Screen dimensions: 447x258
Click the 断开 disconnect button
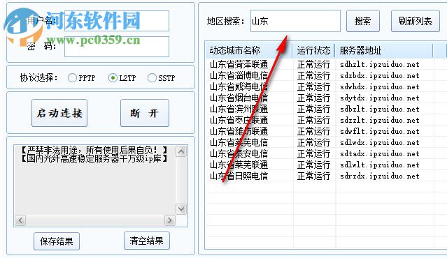[145, 113]
